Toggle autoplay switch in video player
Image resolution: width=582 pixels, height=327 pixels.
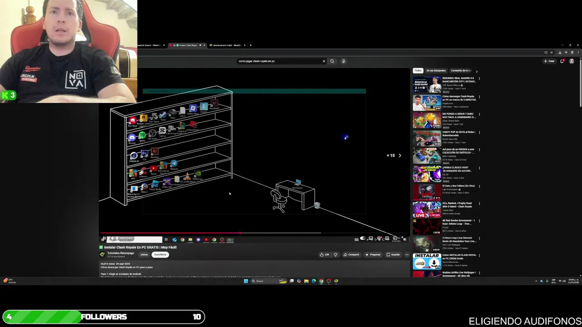(363, 238)
